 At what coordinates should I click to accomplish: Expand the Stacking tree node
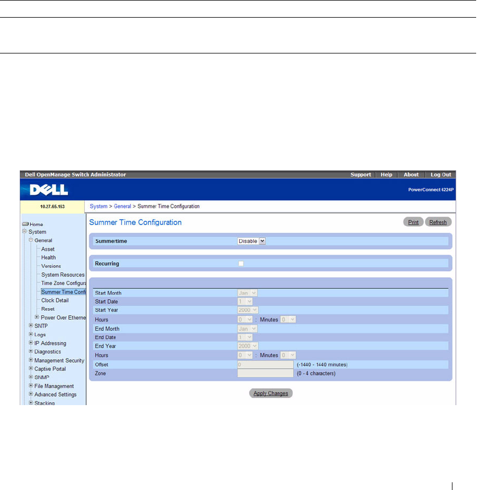[31, 403]
